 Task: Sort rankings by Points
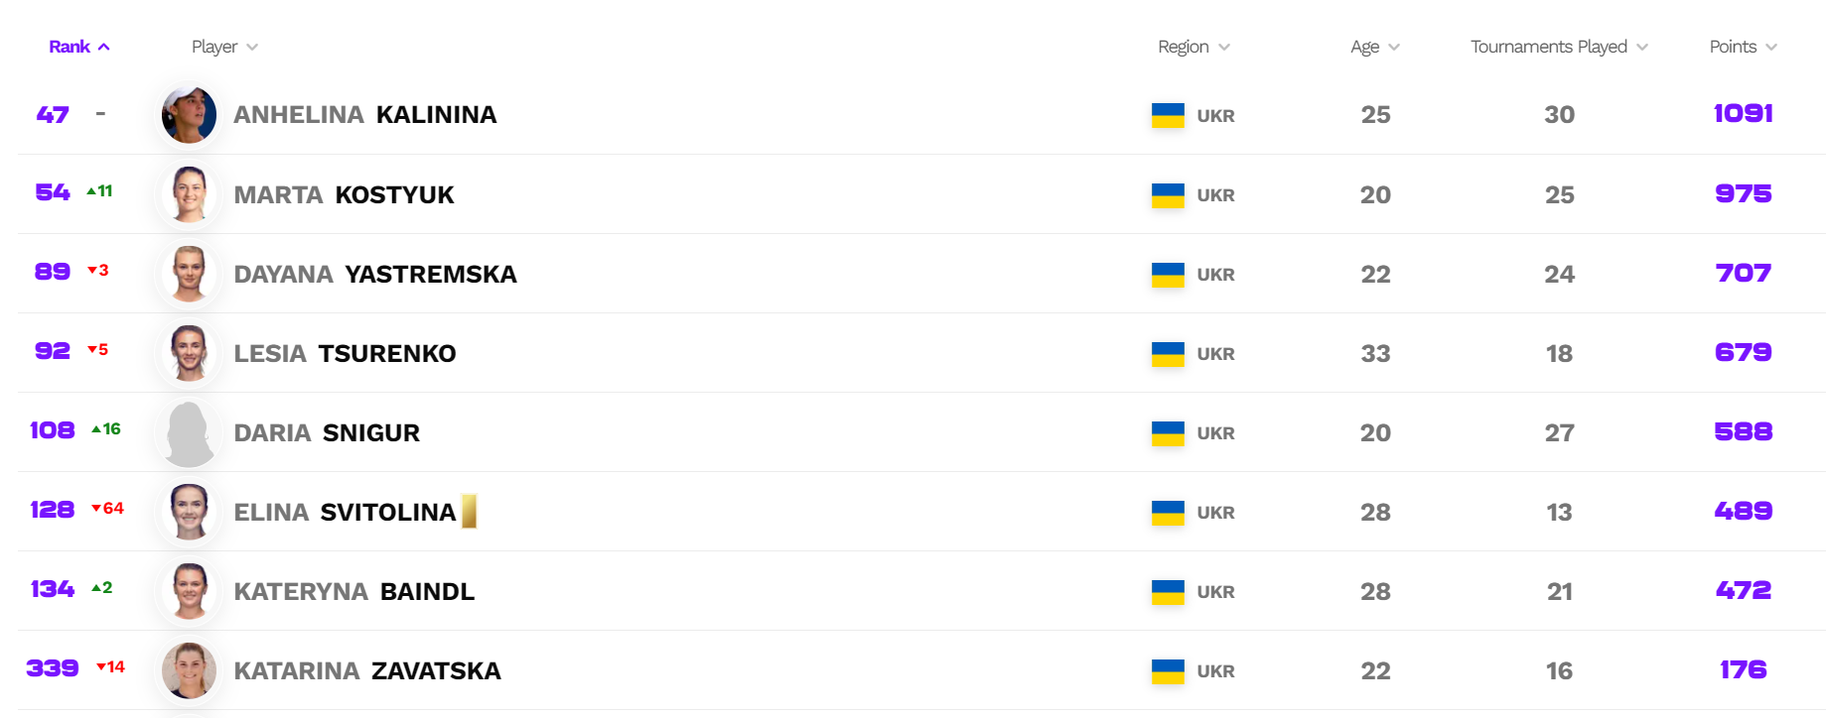coord(1743,47)
